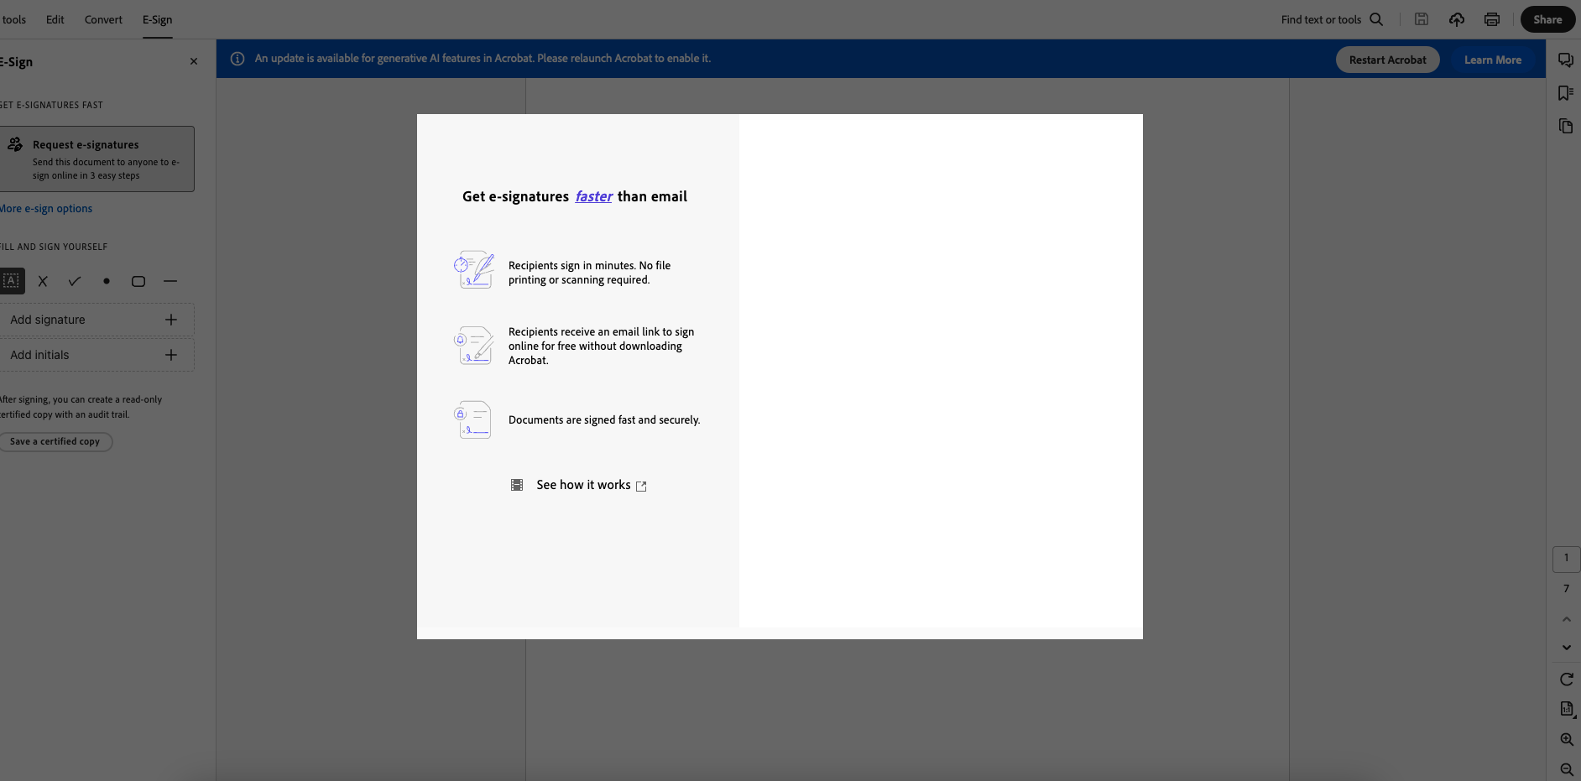The height and width of the screenshot is (781, 1581).
Task: Select the rounded rectangle fill tool
Action: coord(138,281)
